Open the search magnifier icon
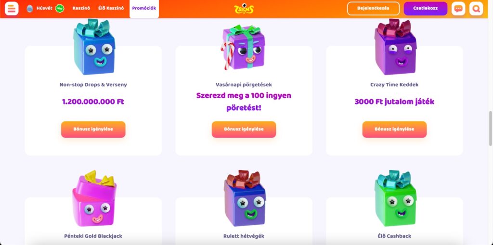This screenshot has height=245, width=493. pyautogui.click(x=476, y=9)
